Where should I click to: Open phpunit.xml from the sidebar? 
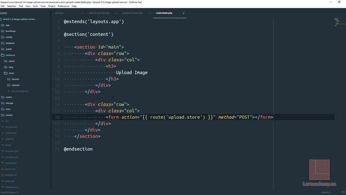coord(10,169)
